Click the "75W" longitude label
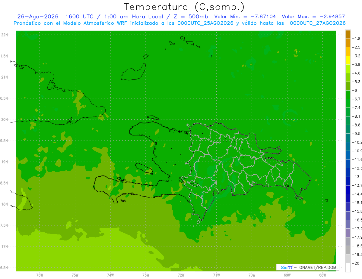The image size is (362, 279). pyautogui.click(x=75, y=275)
